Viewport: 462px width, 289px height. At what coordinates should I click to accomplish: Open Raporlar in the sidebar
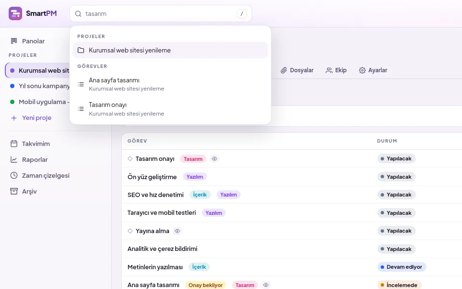tap(35, 159)
